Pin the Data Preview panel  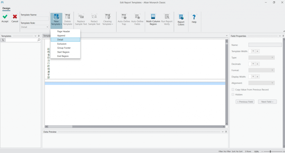point(226,132)
